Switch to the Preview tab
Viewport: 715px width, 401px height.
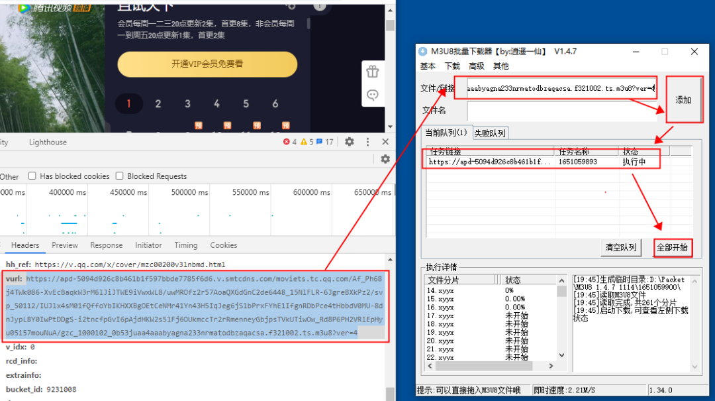pos(65,245)
